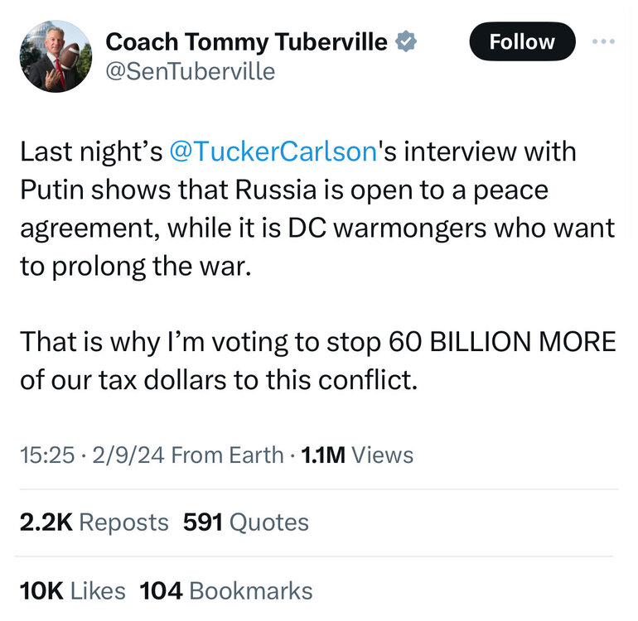Image resolution: width=638 pixels, height=621 pixels.
Task: Click the paragraph starting 'That is why'
Action: pyautogui.click(x=315, y=360)
